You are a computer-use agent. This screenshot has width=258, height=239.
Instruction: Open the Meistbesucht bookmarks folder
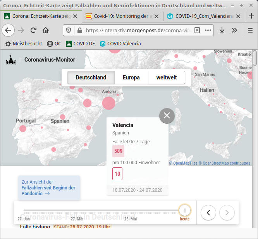pos(23,44)
